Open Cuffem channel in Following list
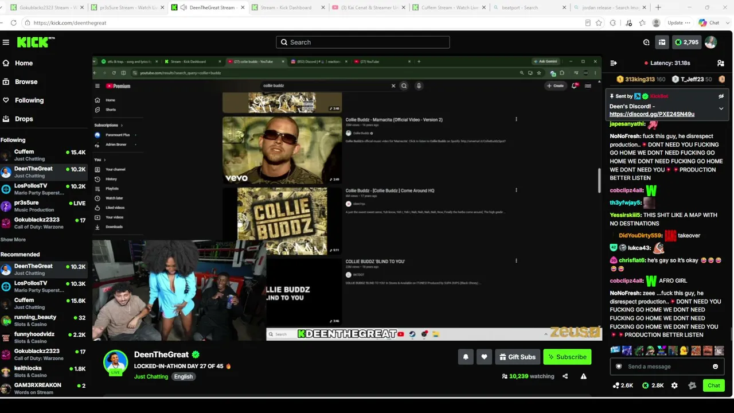This screenshot has height=413, width=734. [x=43, y=155]
